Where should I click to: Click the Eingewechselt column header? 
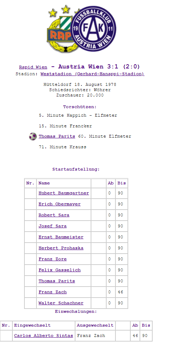(32, 325)
